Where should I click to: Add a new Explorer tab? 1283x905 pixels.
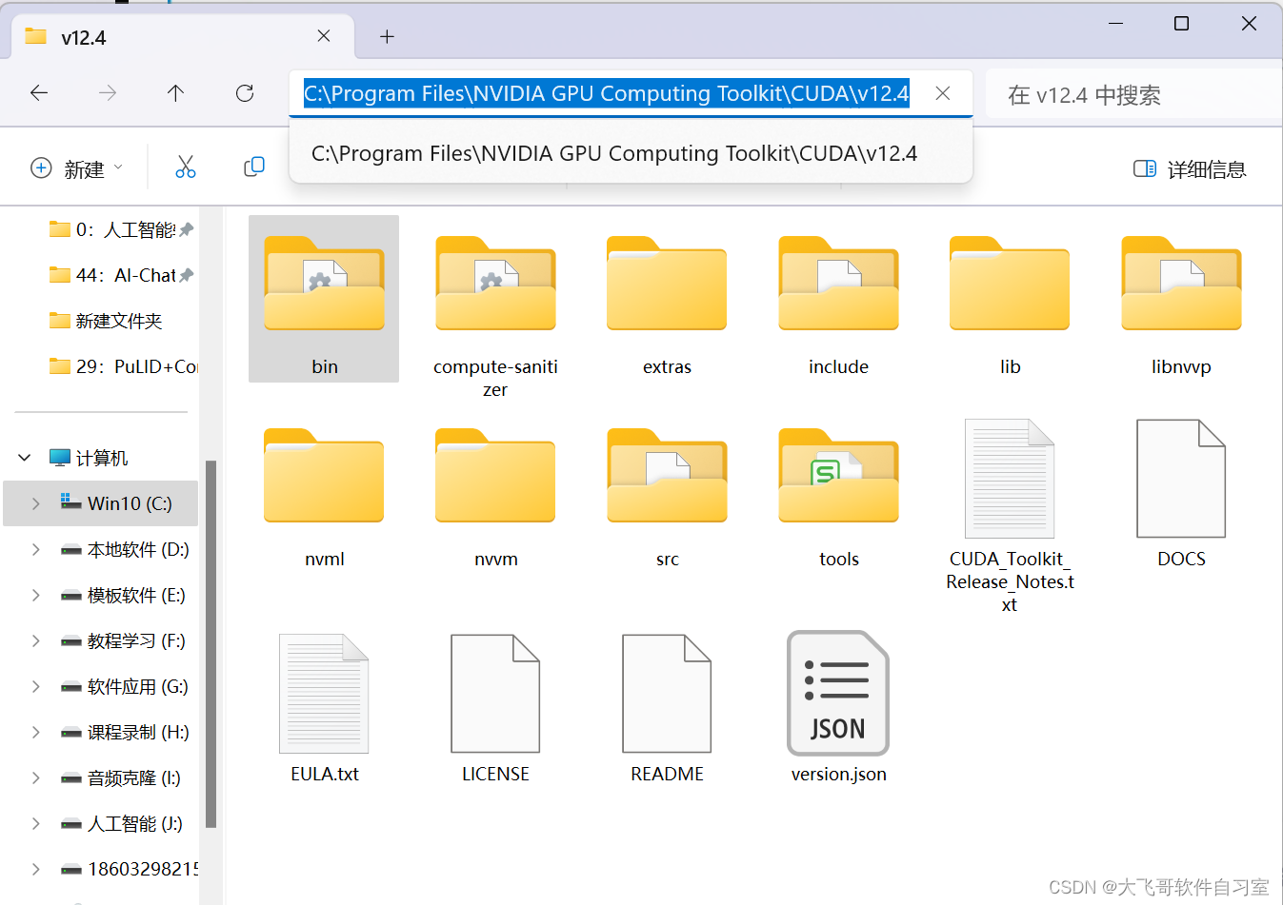[x=387, y=37]
